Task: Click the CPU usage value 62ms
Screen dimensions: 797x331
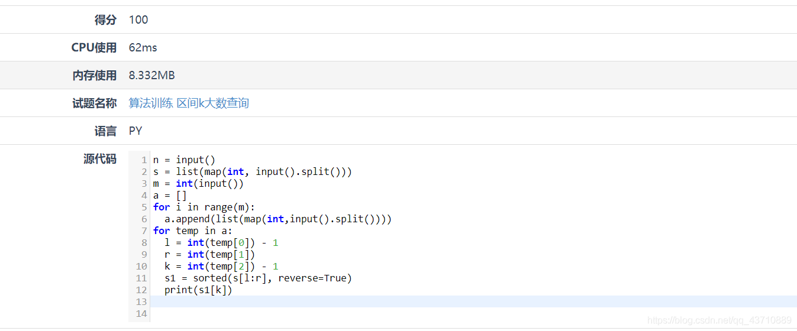Action: point(143,47)
